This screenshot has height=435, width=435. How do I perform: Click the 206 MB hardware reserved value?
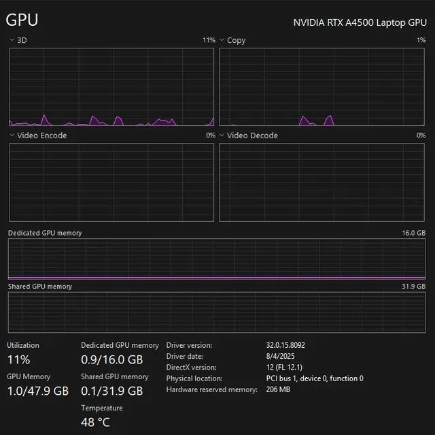pos(278,389)
